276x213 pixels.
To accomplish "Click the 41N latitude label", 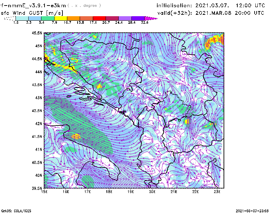I will click(39, 150).
